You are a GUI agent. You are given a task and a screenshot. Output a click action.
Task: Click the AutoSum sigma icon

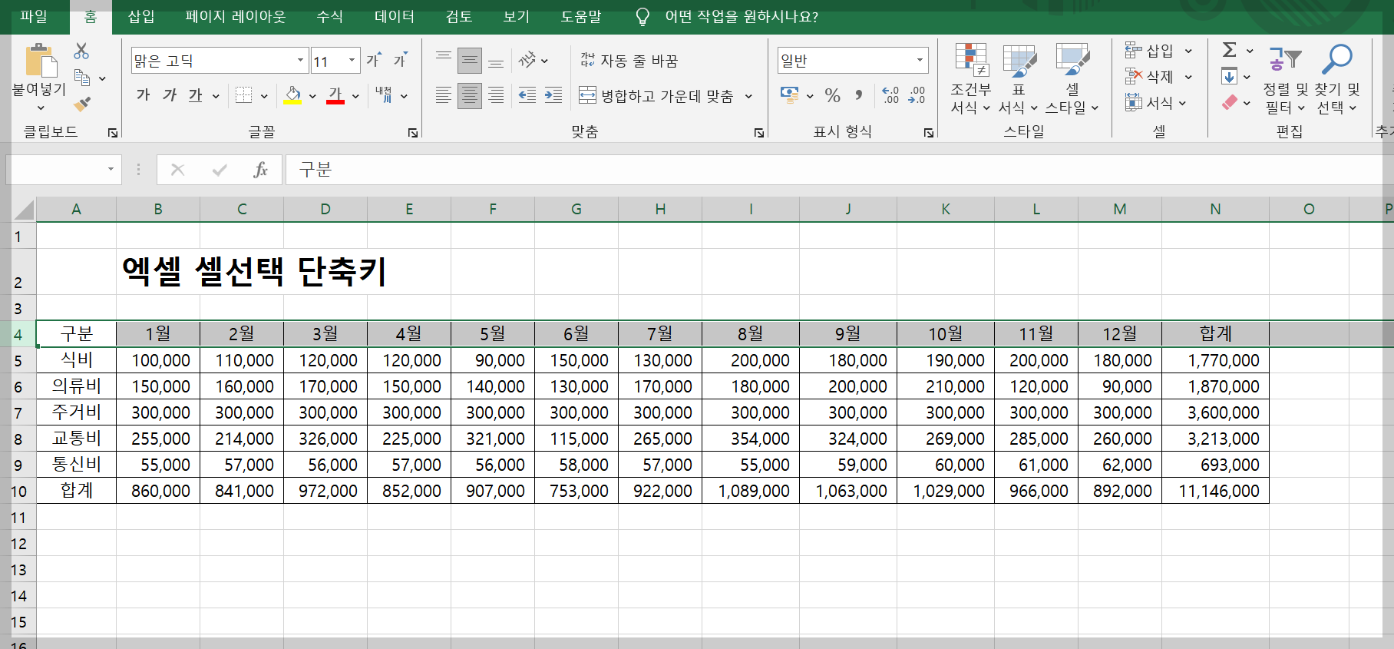[x=1230, y=50]
